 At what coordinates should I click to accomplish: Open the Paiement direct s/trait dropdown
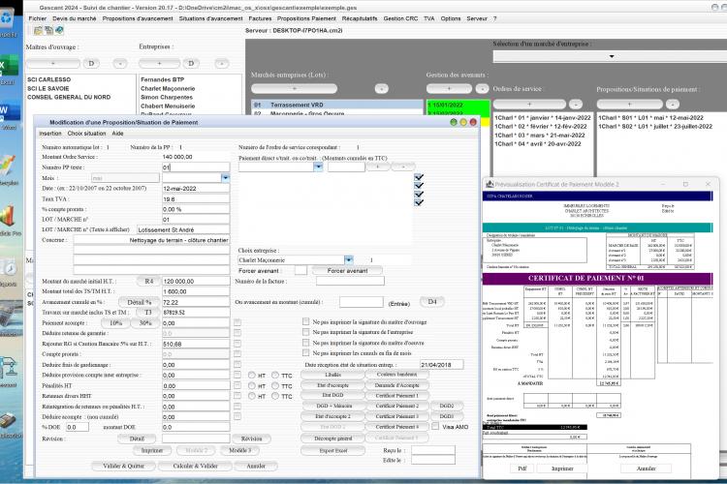point(318,166)
